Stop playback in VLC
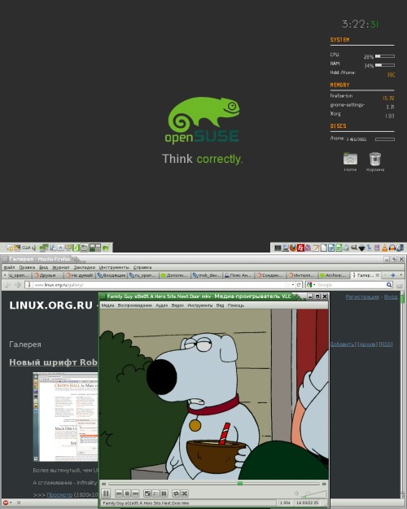Image resolution: width=407 pixels, height=509 pixels. click(x=127, y=494)
